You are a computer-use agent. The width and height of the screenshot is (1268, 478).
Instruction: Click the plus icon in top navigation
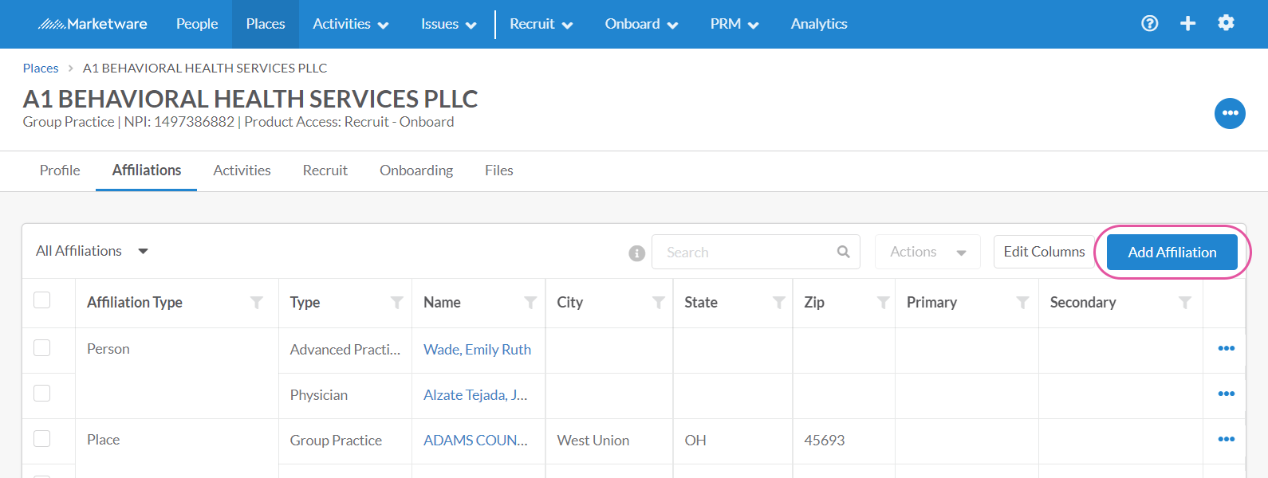[1187, 23]
